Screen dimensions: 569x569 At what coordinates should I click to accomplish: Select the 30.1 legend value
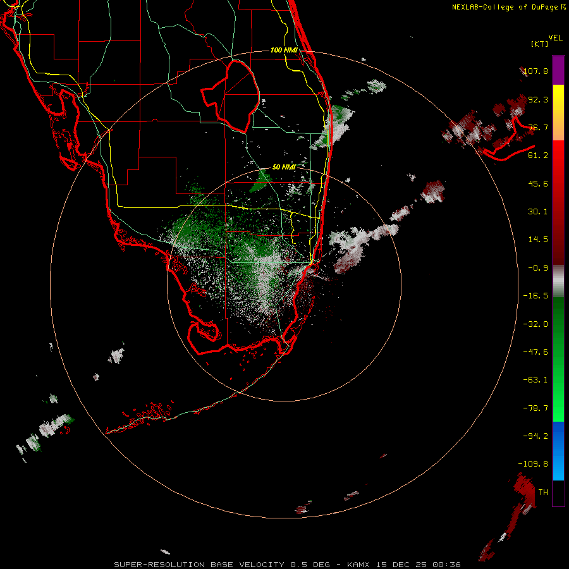pyautogui.click(x=538, y=212)
